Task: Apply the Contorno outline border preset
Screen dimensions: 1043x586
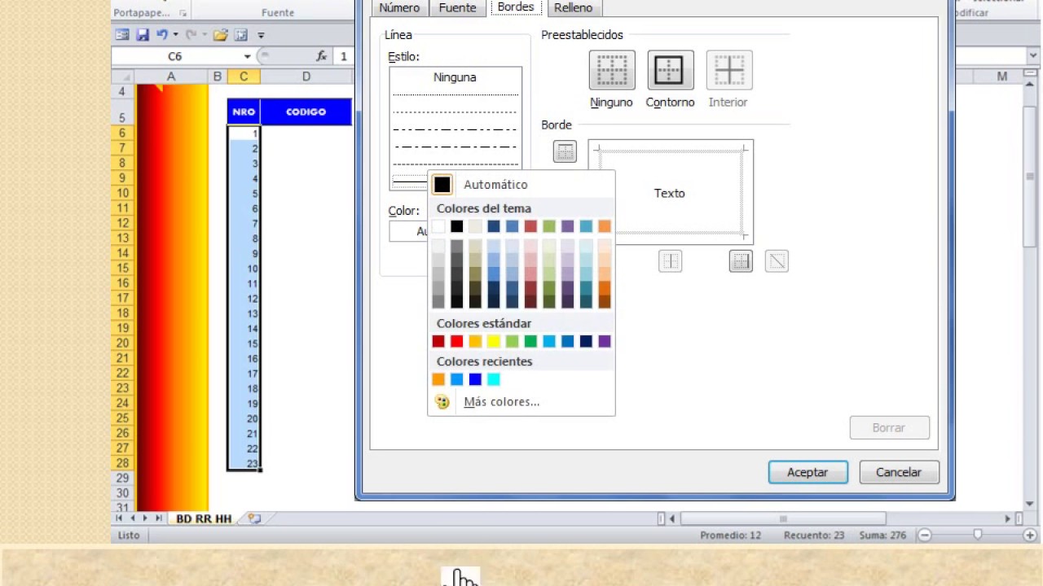Action: coord(670,70)
